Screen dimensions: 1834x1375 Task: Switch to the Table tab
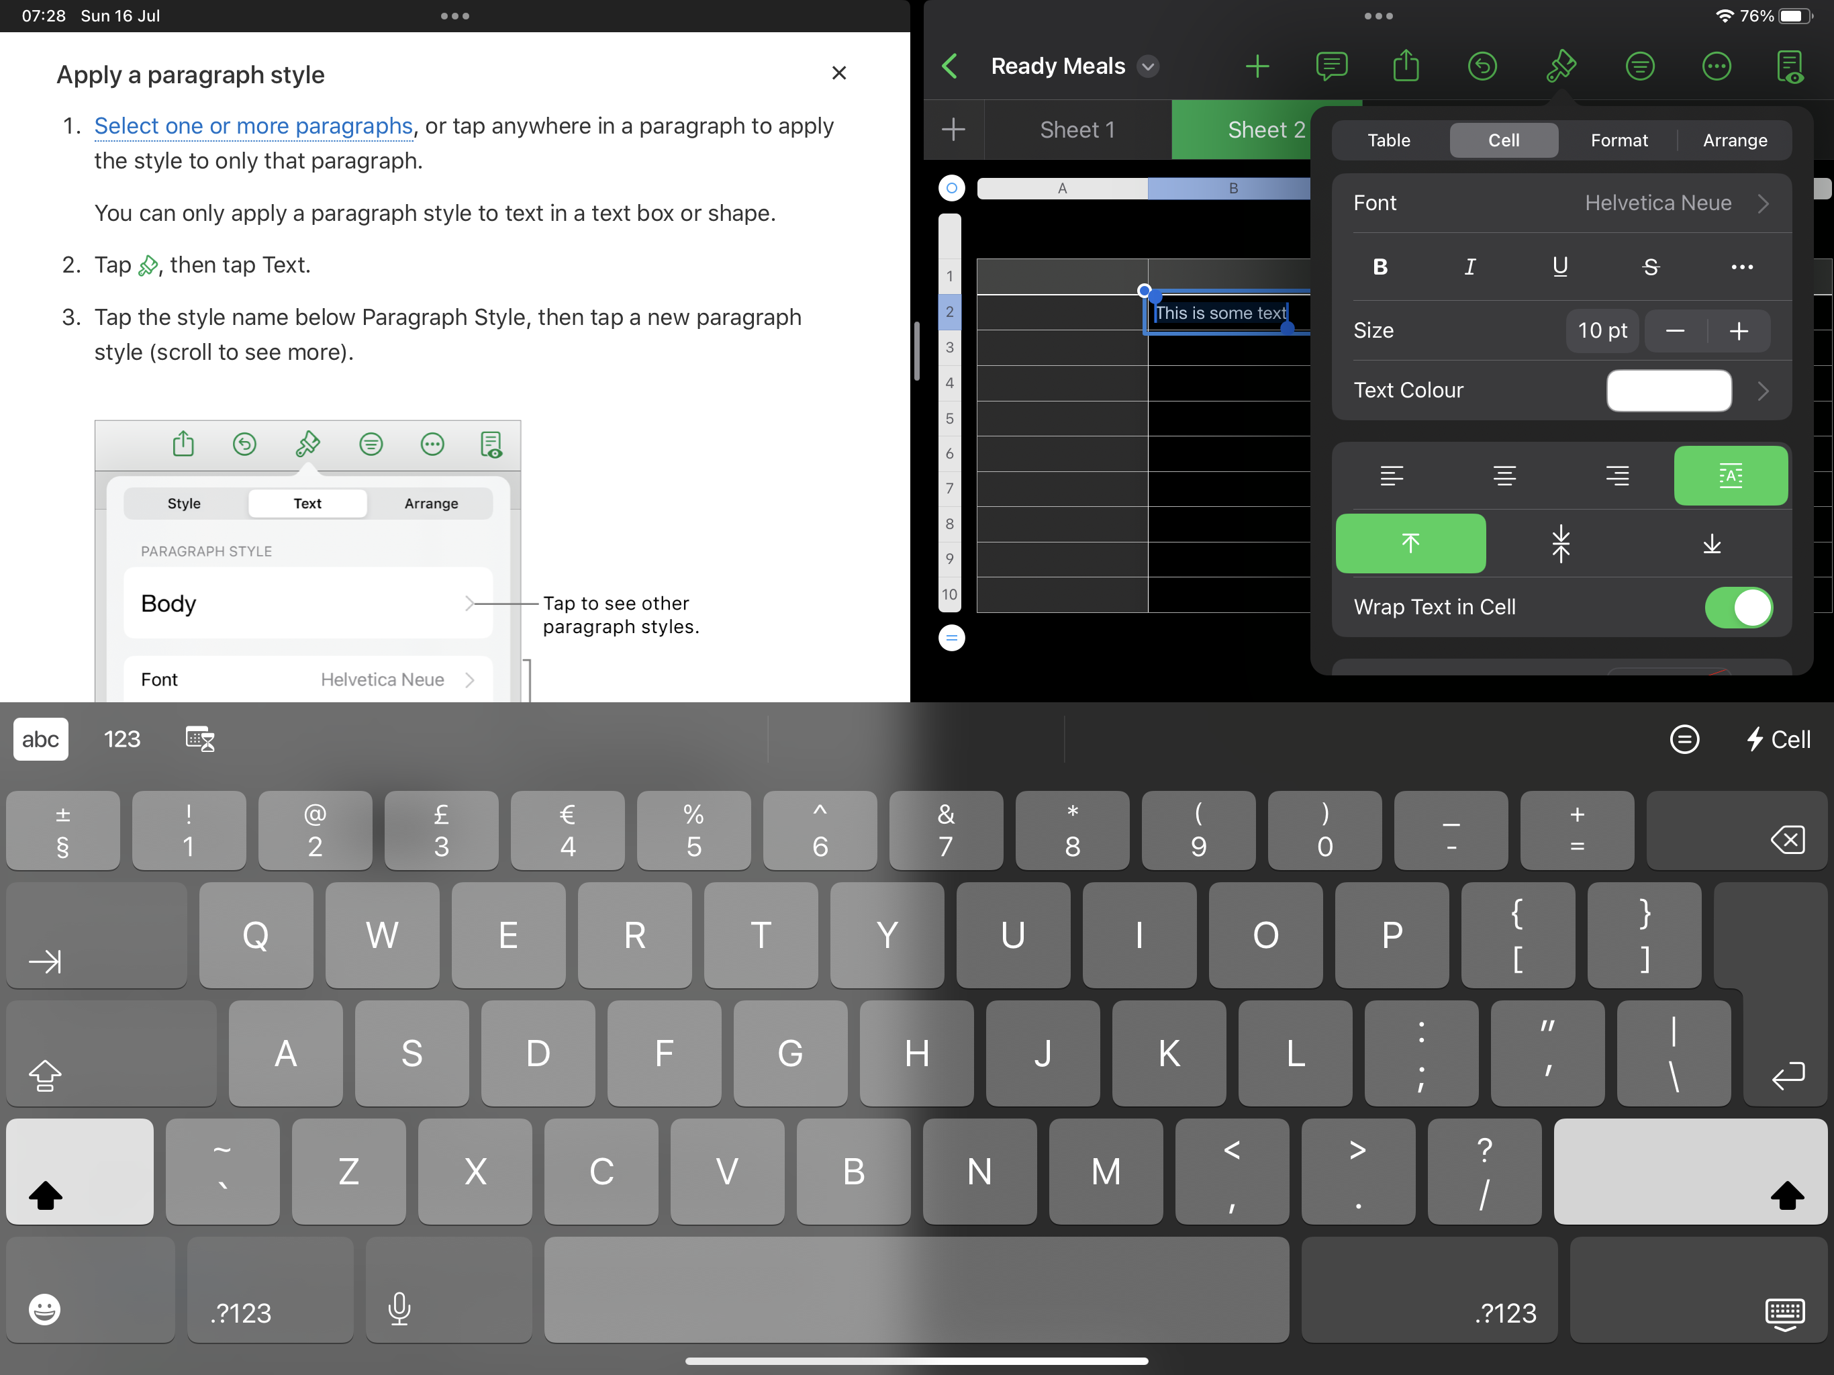tap(1389, 140)
